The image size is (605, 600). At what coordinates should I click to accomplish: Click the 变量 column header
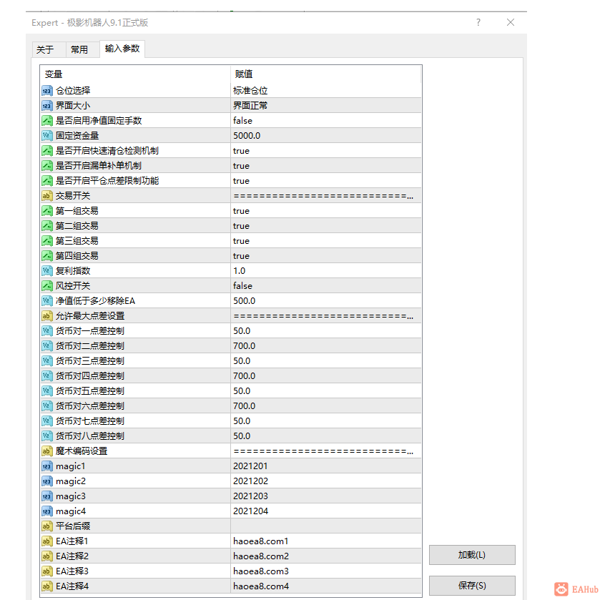click(x=135, y=74)
